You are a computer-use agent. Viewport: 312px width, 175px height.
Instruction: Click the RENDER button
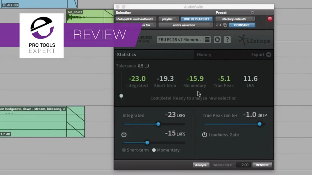click(x=262, y=165)
